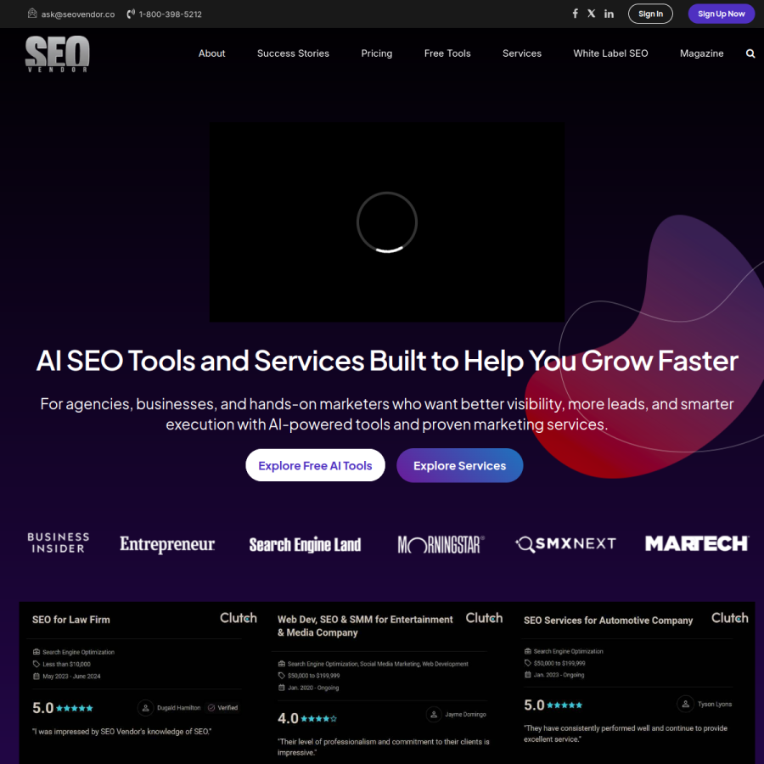This screenshot has height=764, width=764.
Task: Click the Explore Services button
Action: [459, 465]
